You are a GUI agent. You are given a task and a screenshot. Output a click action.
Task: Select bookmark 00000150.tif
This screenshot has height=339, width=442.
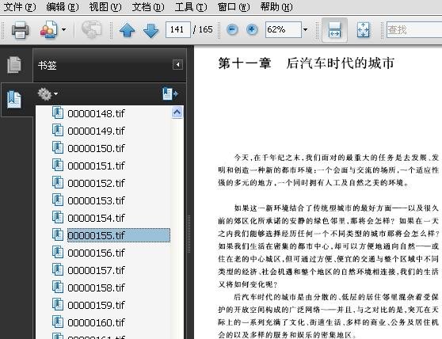(96, 148)
